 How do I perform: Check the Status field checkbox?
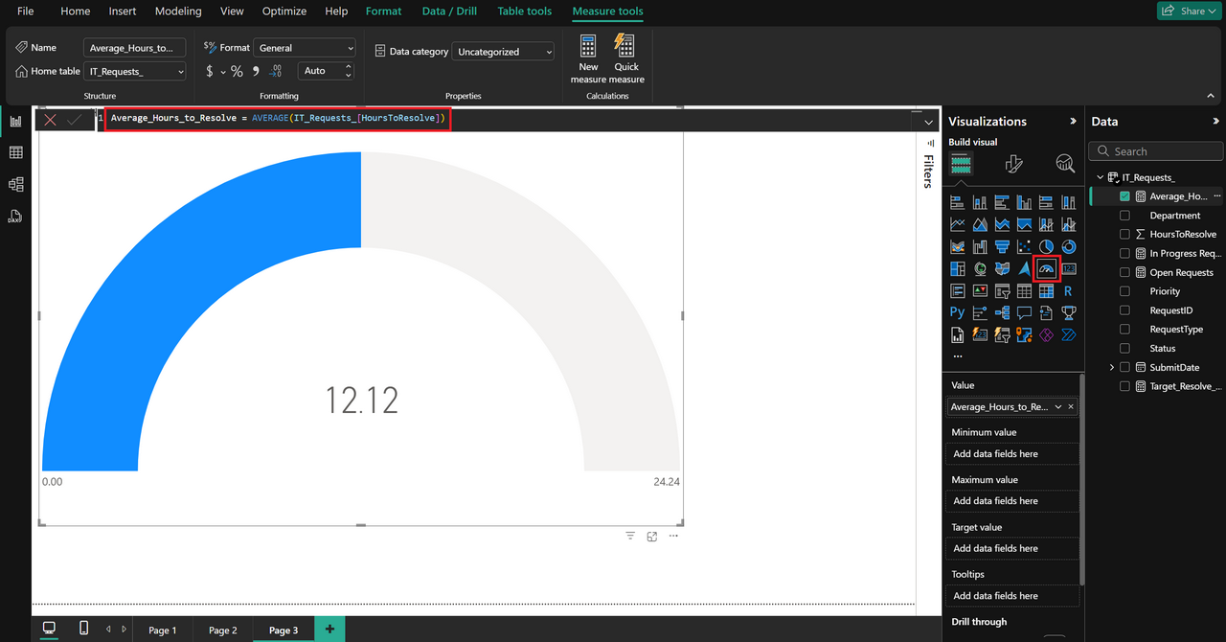pos(1125,349)
